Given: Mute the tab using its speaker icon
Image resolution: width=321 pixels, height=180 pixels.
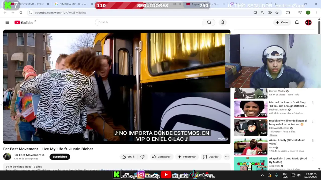Looking at the screenshot, I should [174, 4].
